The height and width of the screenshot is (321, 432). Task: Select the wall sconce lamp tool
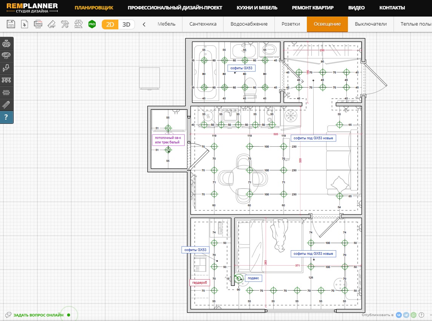[6, 68]
